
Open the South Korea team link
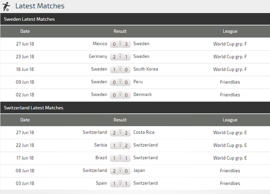coord(146,69)
